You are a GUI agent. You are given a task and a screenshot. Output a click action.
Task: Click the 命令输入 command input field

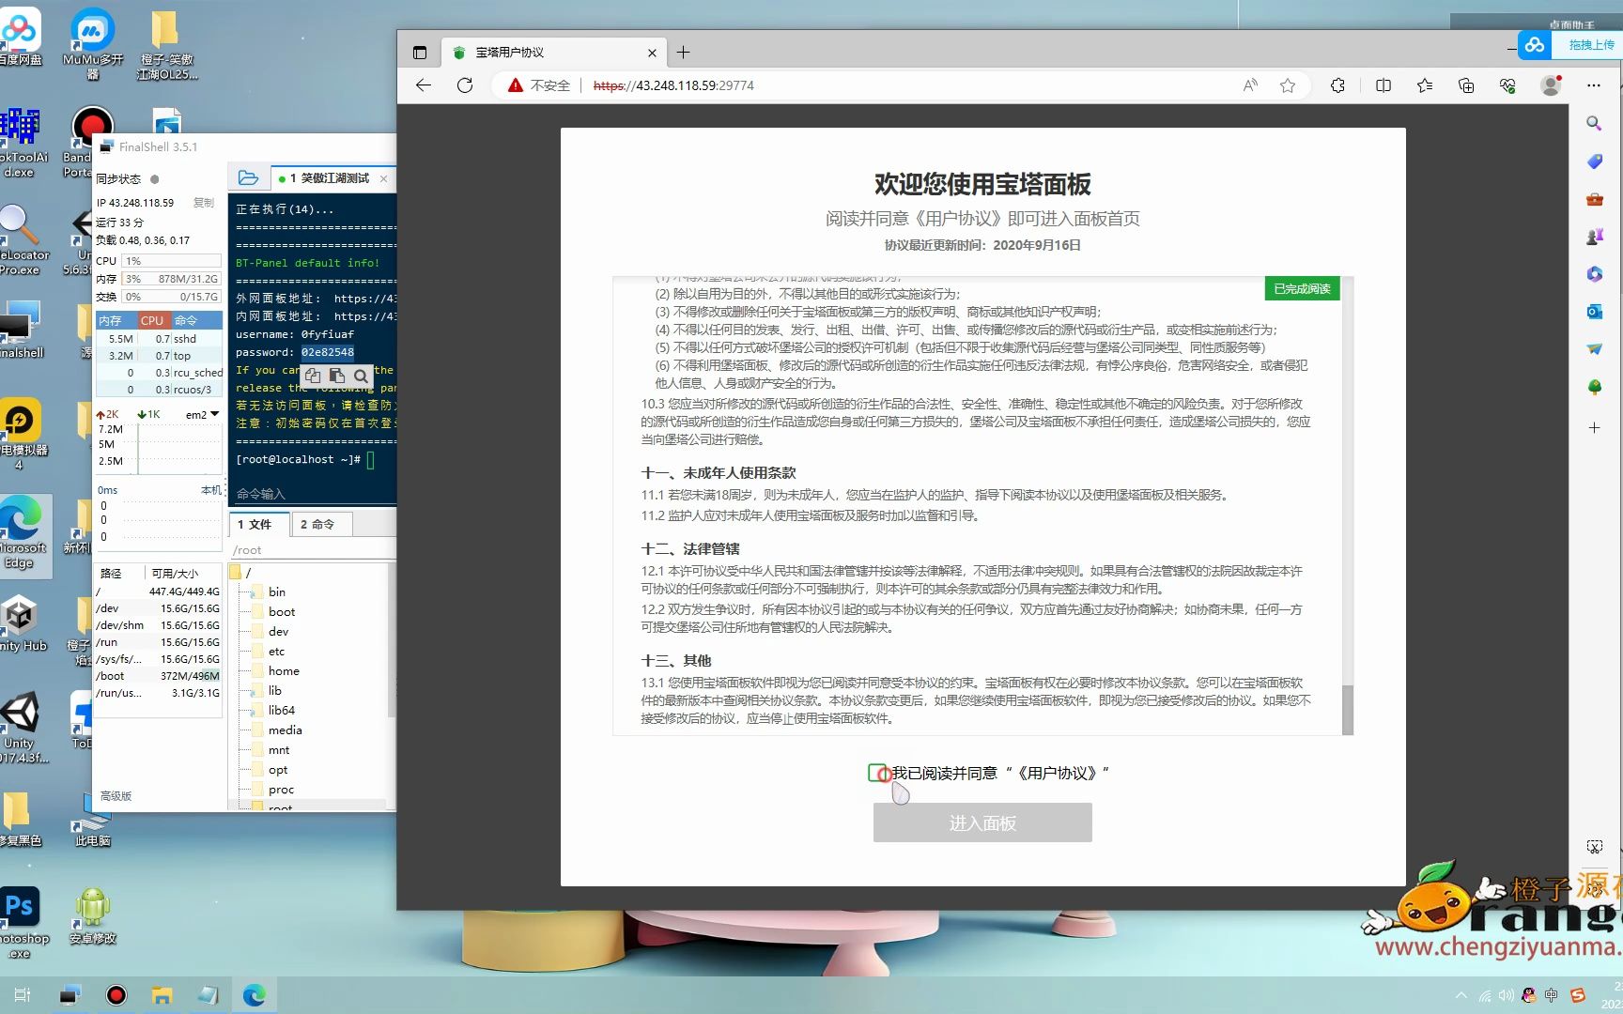pos(313,494)
